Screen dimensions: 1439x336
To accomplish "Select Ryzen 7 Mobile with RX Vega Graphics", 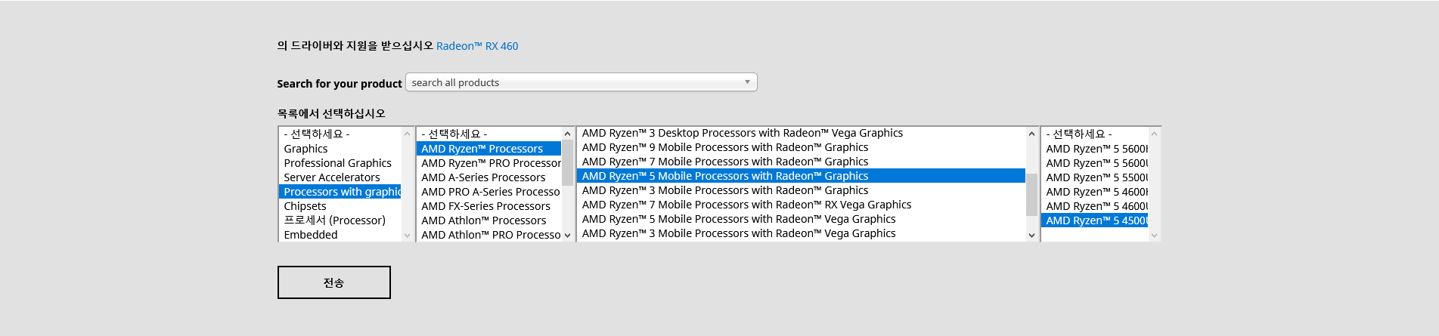I will tap(801, 205).
